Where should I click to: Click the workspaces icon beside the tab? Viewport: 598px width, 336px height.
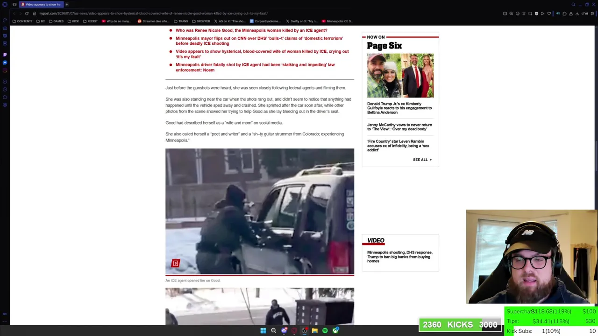14,4
